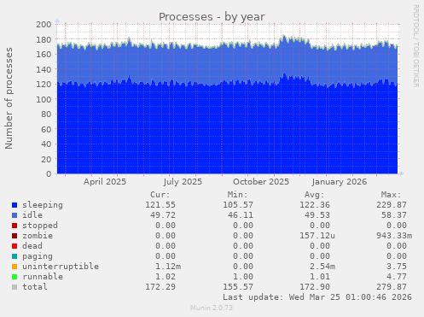This screenshot has height=317, width=424.
Task: Click the 'April 2025' x-axis label
Action: 105,182
